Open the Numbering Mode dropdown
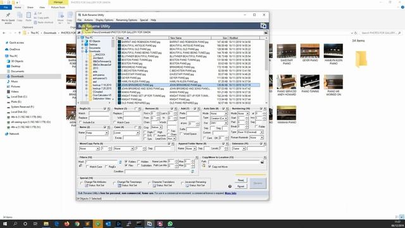The image size is (405, 228). pos(243,113)
